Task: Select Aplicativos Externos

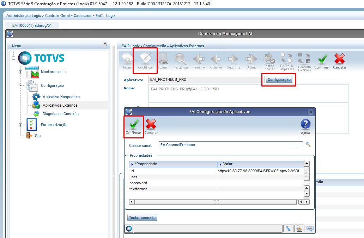Action: point(60,105)
